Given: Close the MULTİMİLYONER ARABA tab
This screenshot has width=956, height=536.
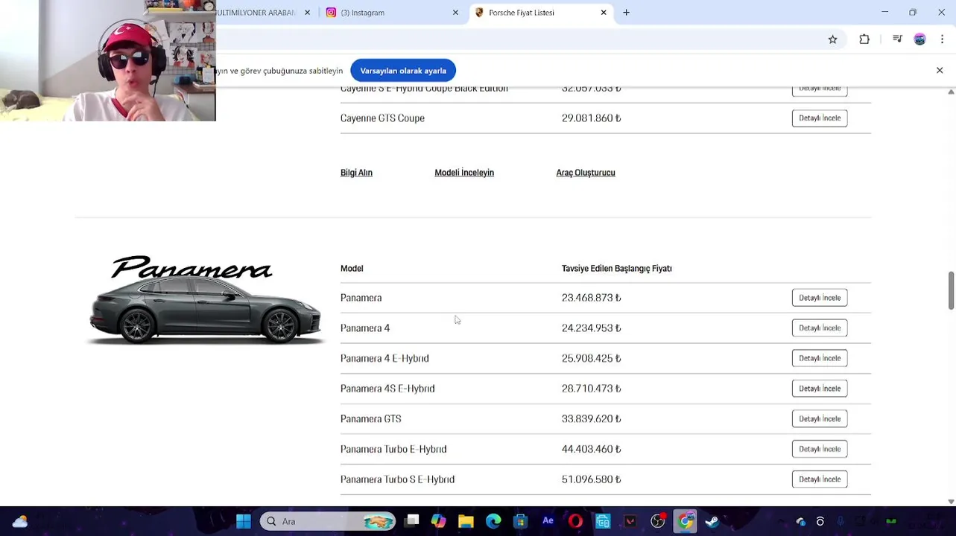Looking at the screenshot, I should click(x=307, y=13).
